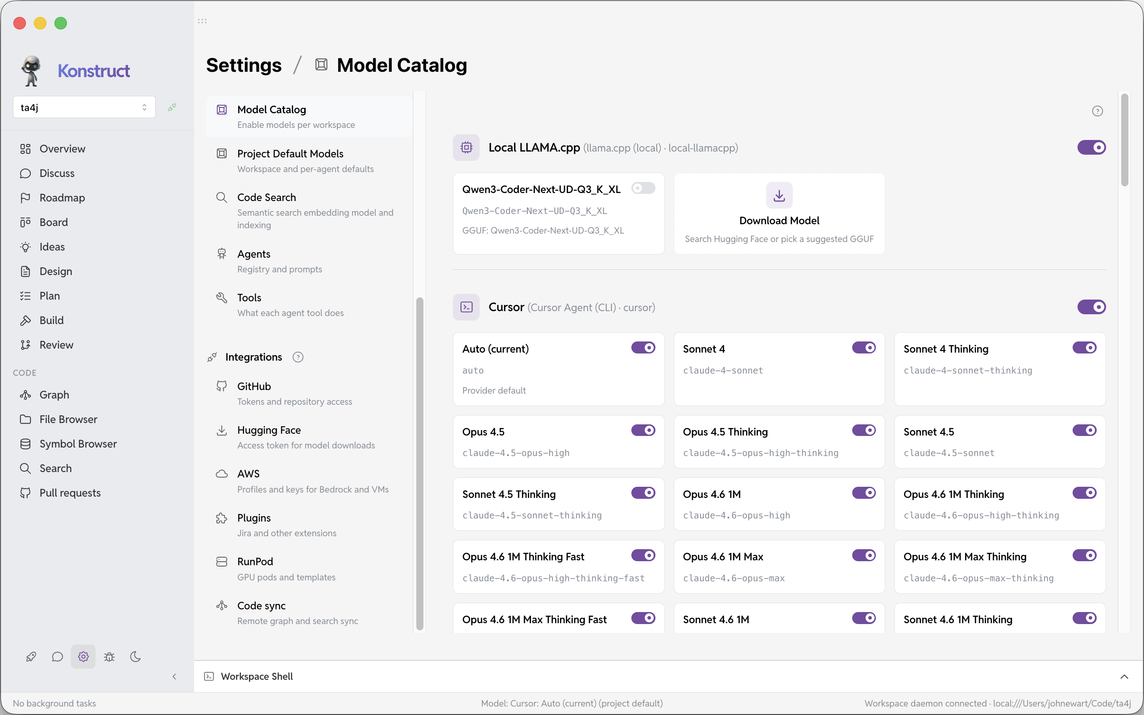This screenshot has height=715, width=1144.
Task: Click the Cursor terminal provider icon
Action: [466, 308]
